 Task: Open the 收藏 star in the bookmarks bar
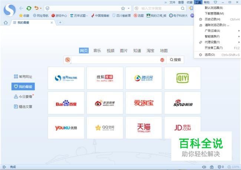point(24,16)
